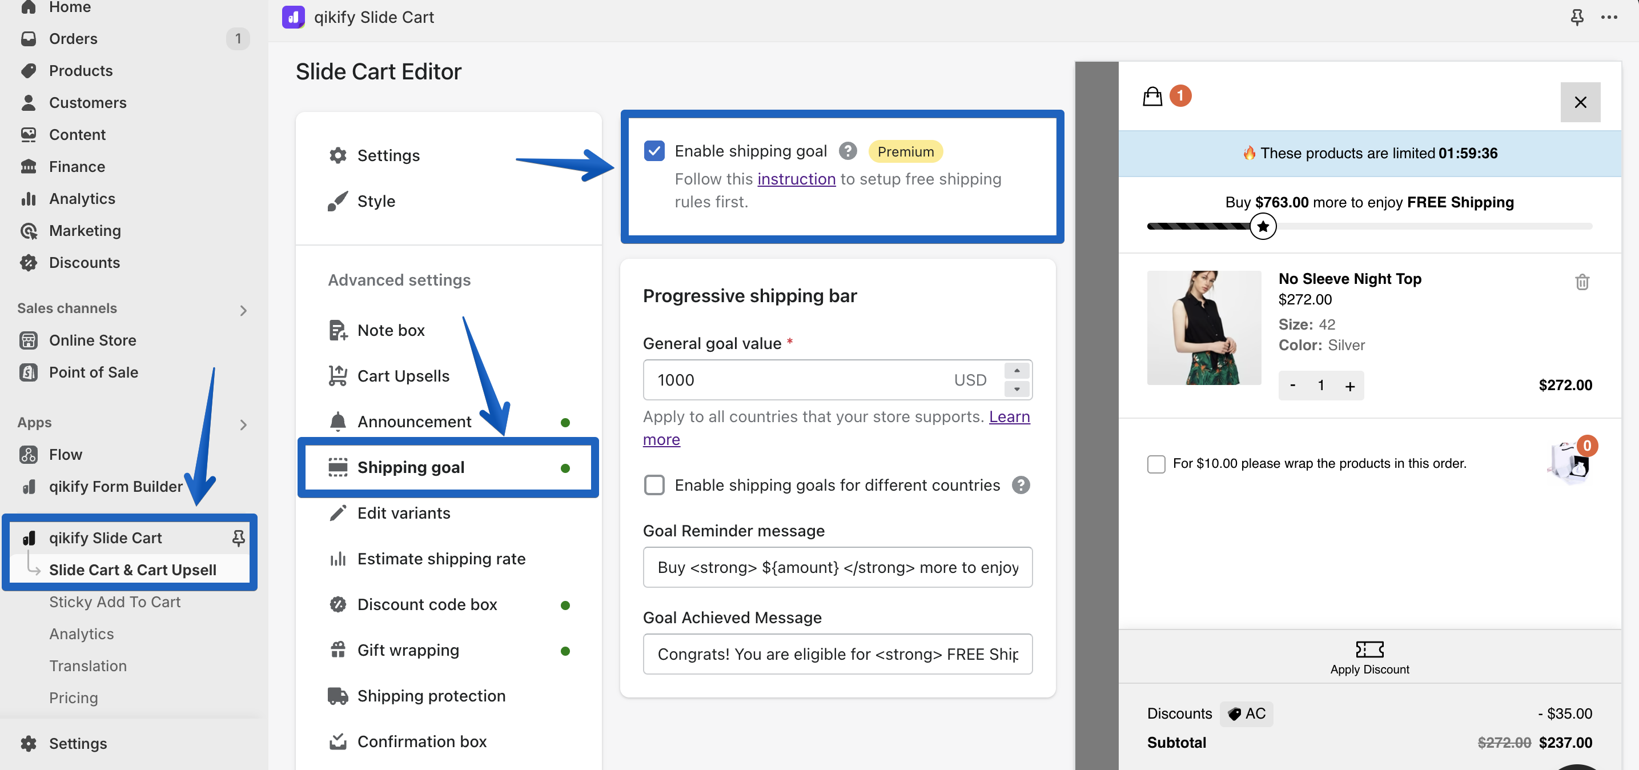Image resolution: width=1639 pixels, height=770 pixels.
Task: Click the pin icon in top header
Action: click(x=1577, y=17)
